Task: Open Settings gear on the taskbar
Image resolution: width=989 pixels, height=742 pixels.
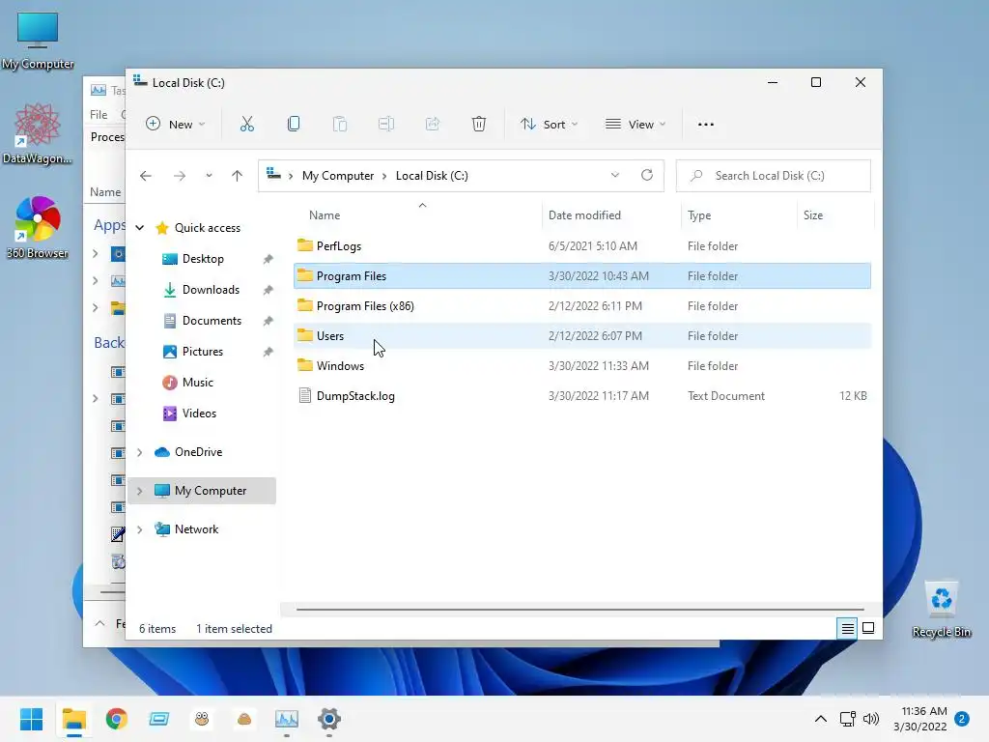Action: [x=329, y=719]
